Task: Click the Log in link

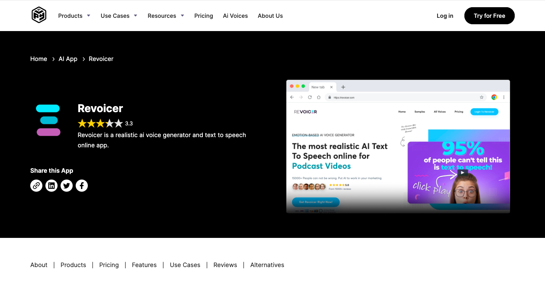Action: pos(445,16)
